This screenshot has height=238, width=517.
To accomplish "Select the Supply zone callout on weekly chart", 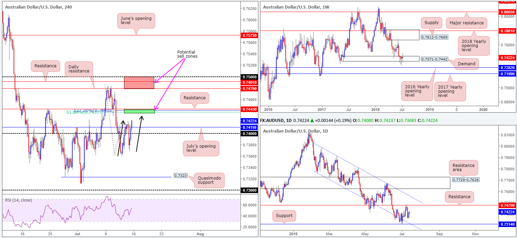I will pyautogui.click(x=432, y=23).
